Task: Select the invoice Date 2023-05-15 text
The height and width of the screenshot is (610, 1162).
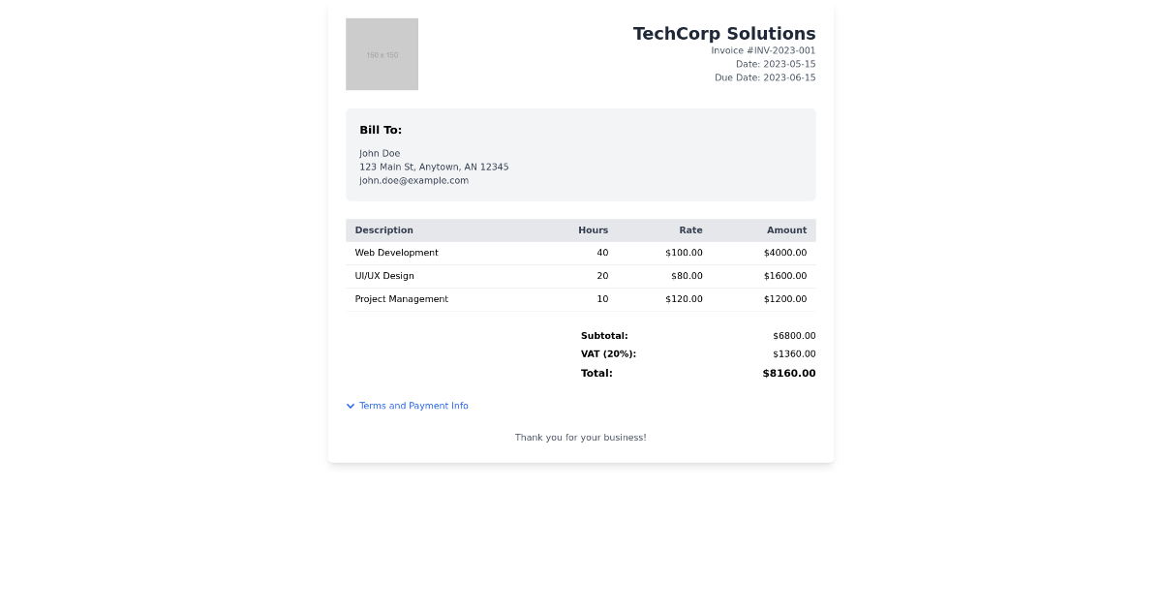Action: [776, 64]
